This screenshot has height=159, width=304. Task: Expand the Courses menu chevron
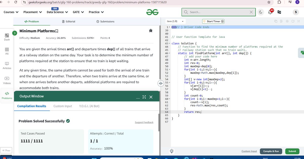coord(17,12)
